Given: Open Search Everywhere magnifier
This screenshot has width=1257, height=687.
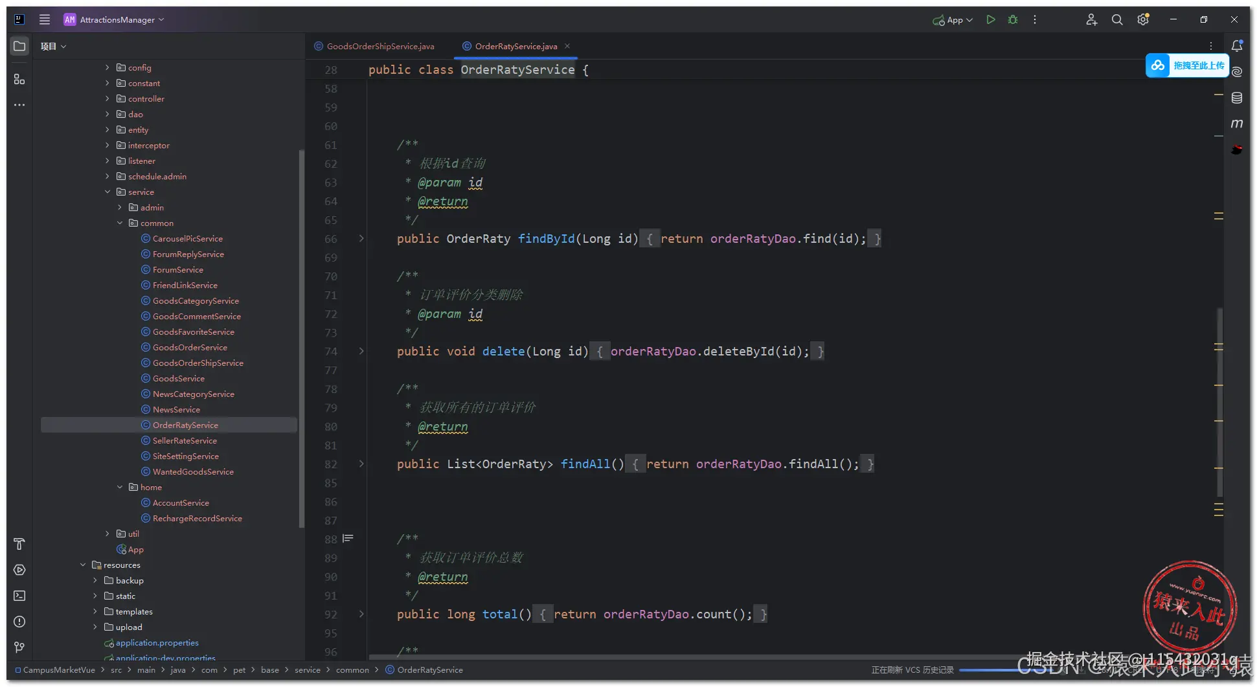Looking at the screenshot, I should click(1117, 19).
